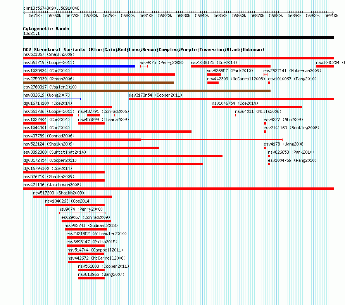Click esv2141163 (Bentley2008) label
Image resolution: width=345 pixels, height=305 pixels.
tap(292, 128)
